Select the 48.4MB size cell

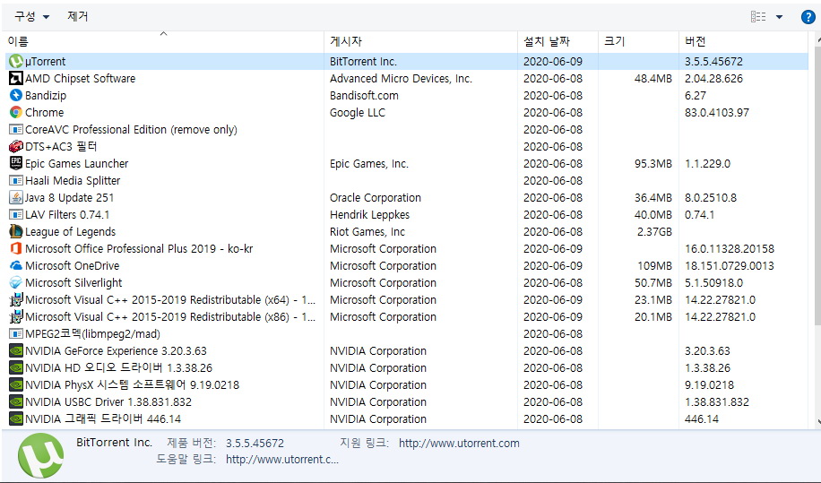tap(652, 79)
